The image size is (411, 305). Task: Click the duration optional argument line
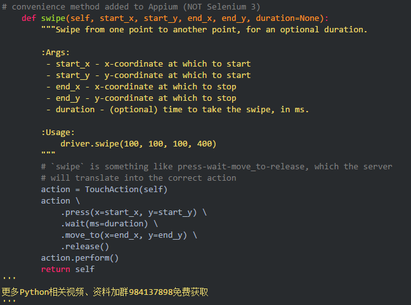tap(178, 110)
